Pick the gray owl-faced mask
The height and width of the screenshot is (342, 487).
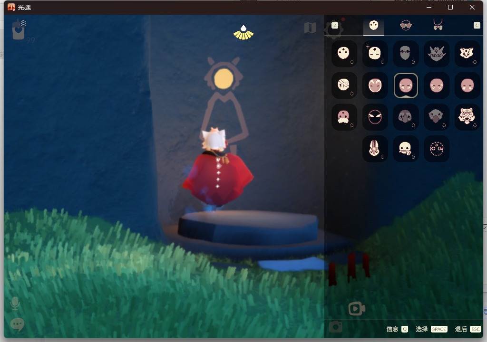(405, 117)
